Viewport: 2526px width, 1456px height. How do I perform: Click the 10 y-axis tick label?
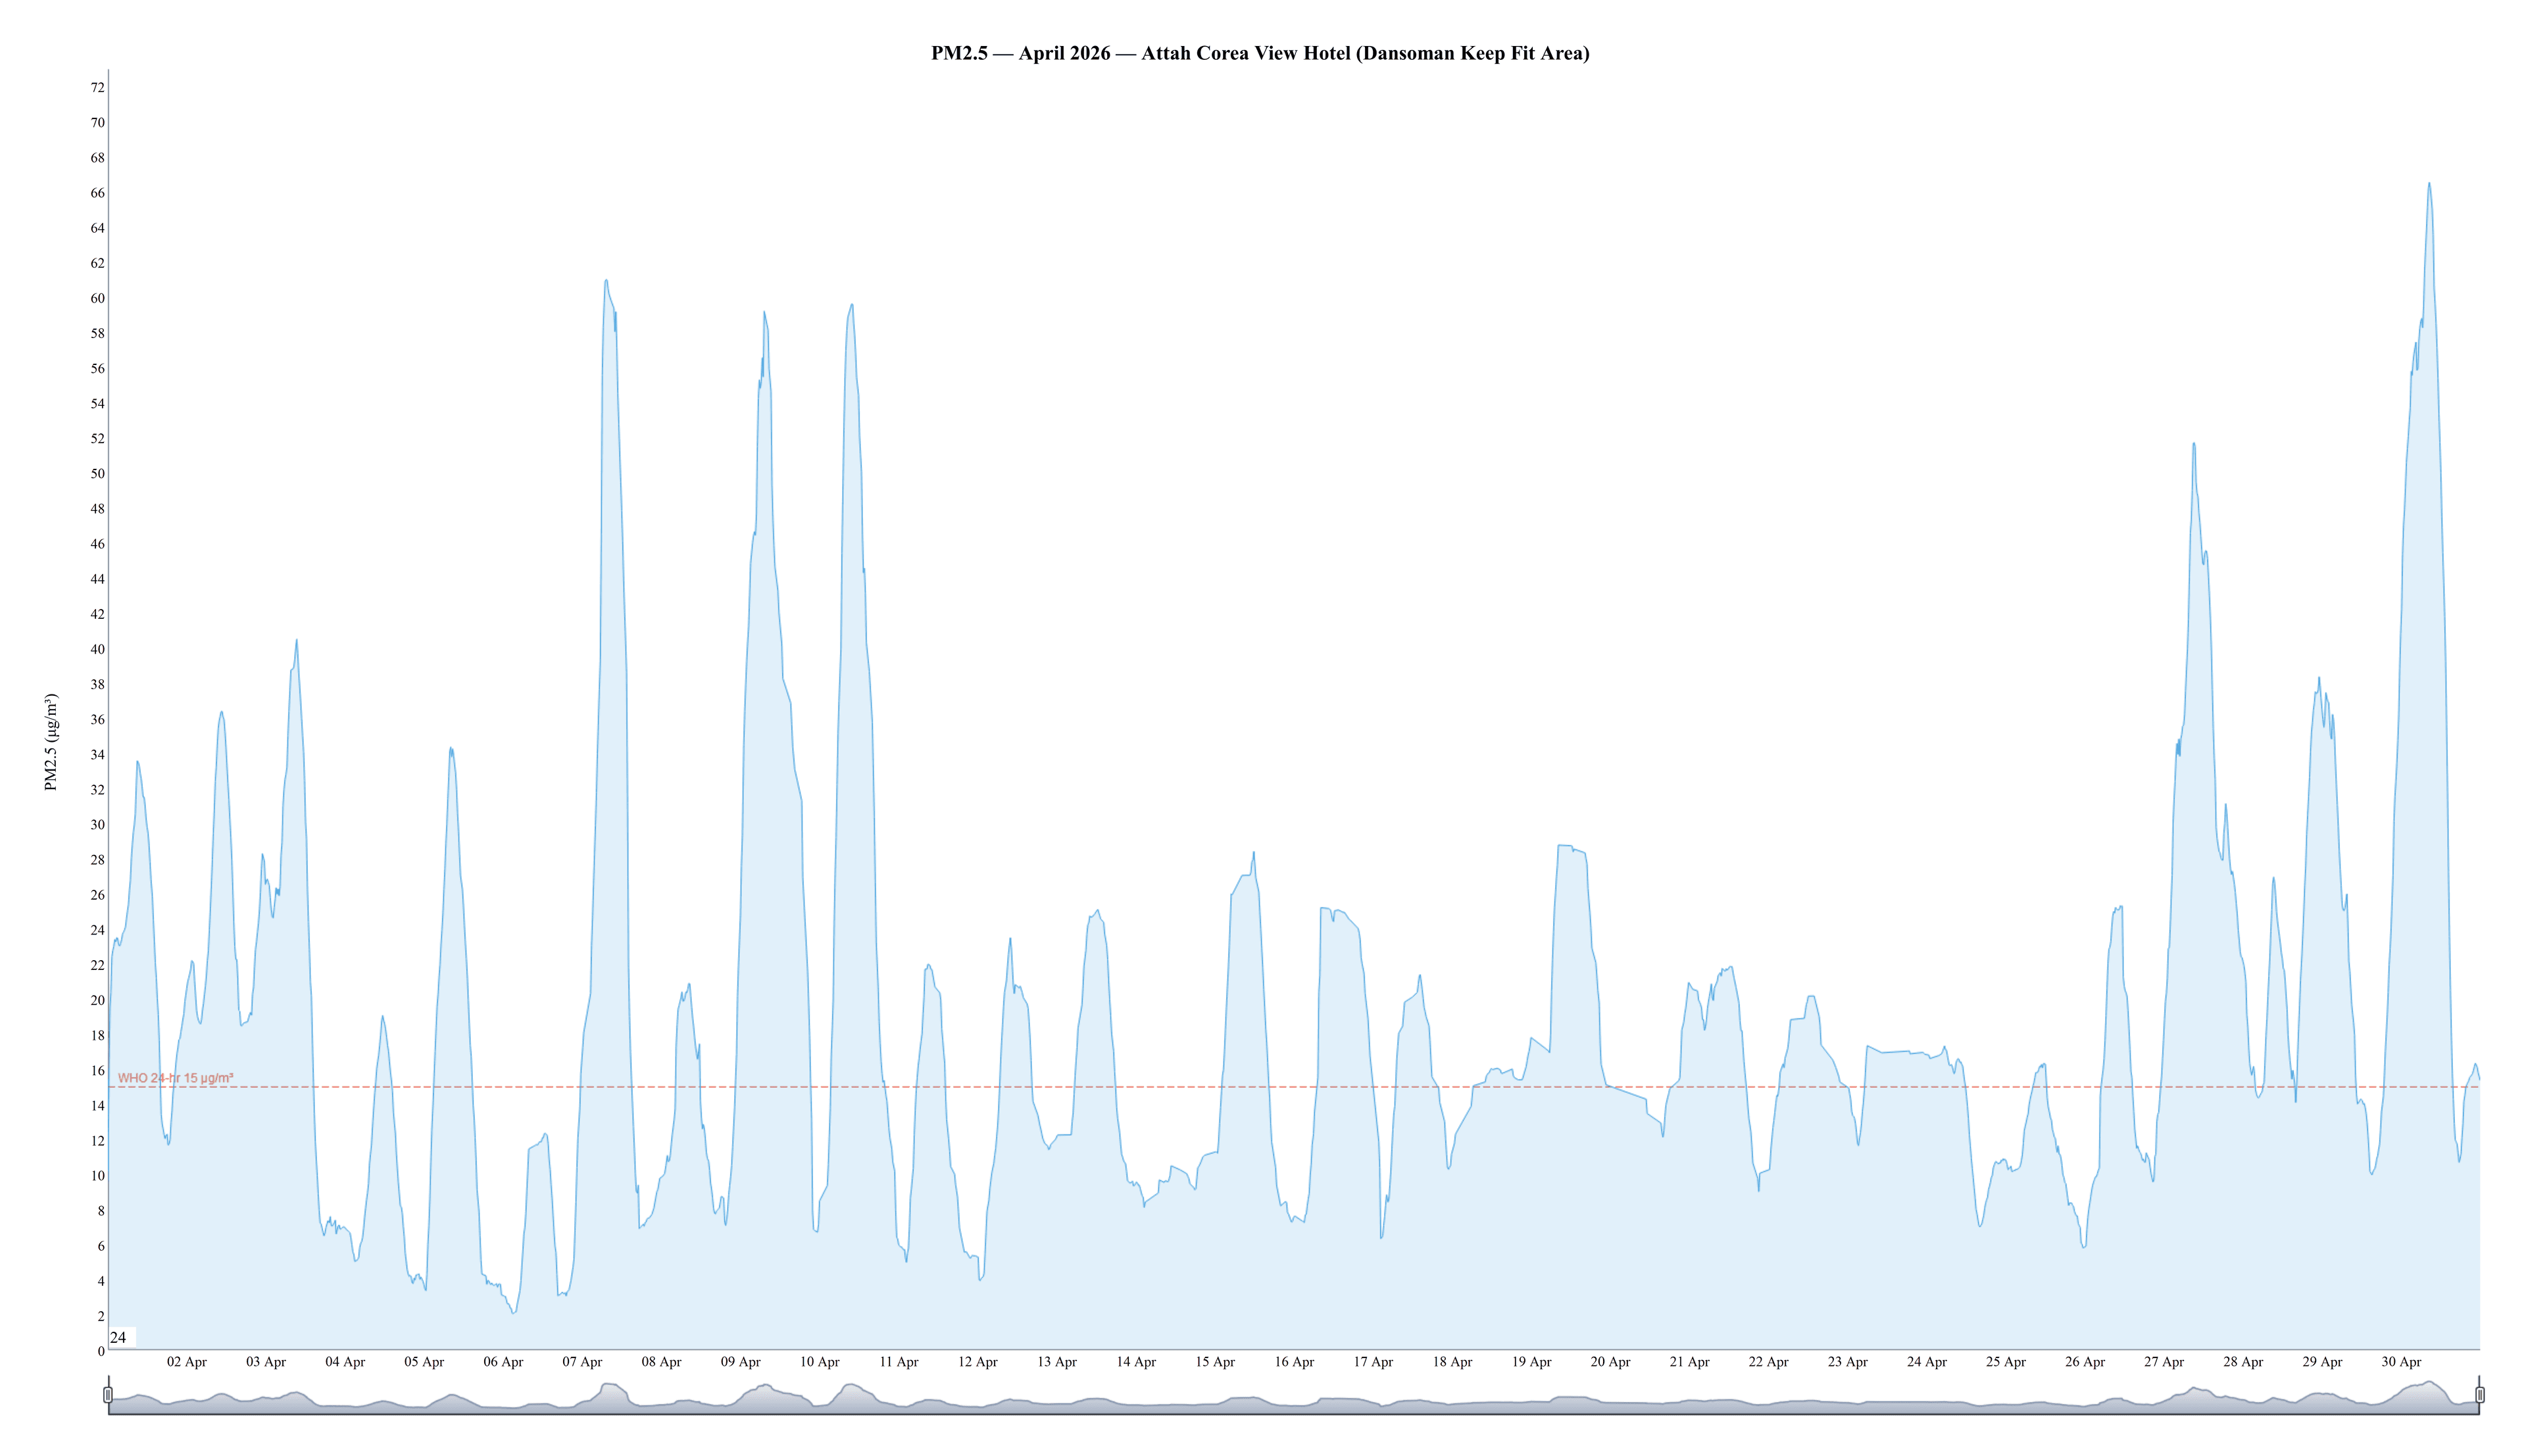coord(97,1176)
